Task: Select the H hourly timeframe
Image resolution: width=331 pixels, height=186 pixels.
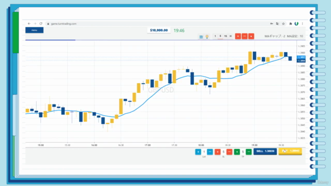Action: [x=231, y=36]
